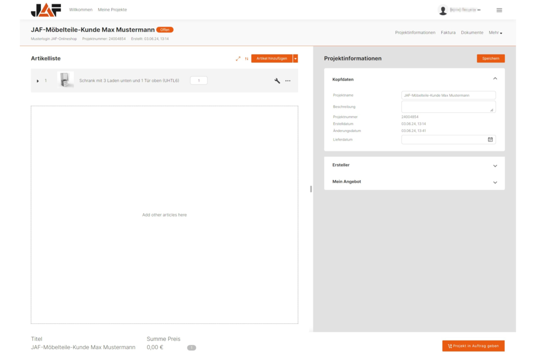Viewport: 535px width, 357px height.
Task: Open the Mehr dropdown menu
Action: (x=495, y=33)
